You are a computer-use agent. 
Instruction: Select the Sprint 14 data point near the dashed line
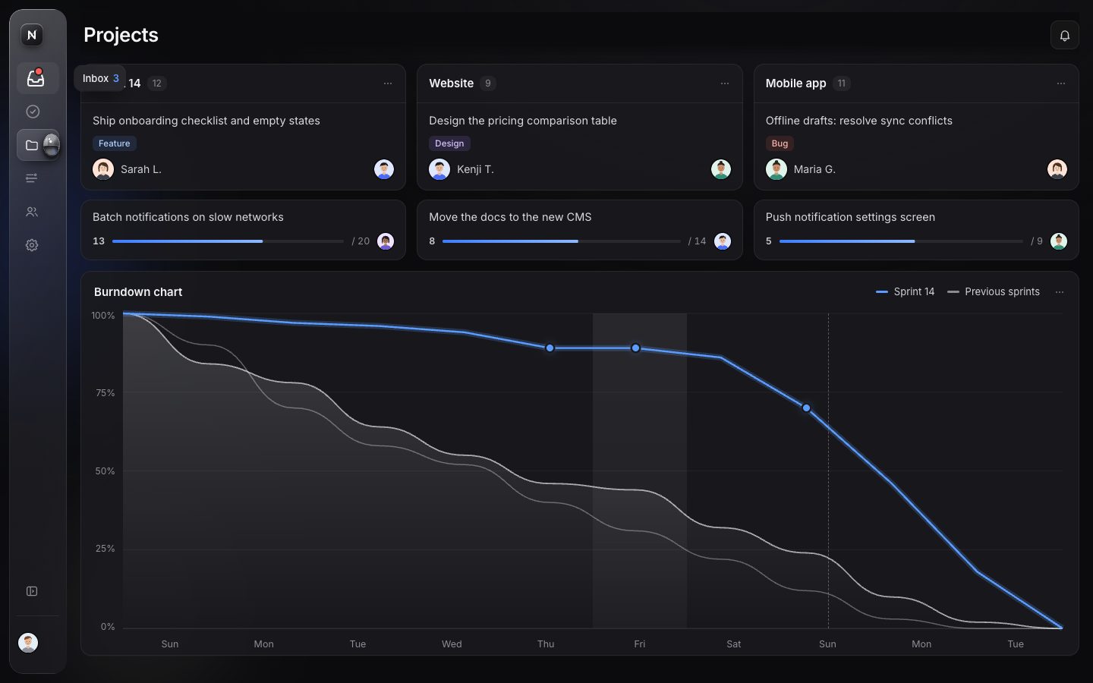click(x=807, y=408)
